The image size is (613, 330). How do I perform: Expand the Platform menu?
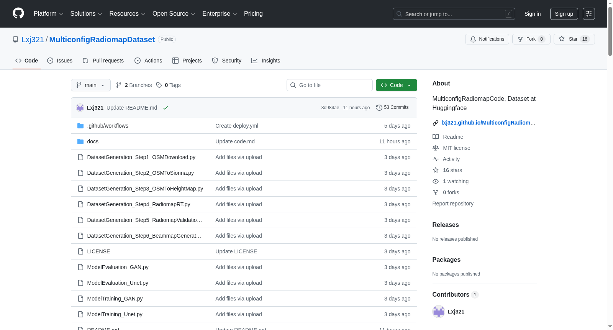(x=49, y=14)
